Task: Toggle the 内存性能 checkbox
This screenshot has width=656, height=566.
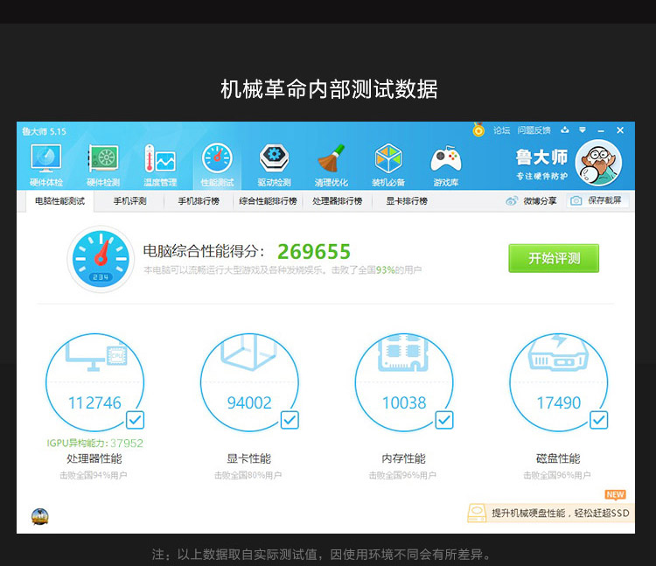Action: pos(444,420)
